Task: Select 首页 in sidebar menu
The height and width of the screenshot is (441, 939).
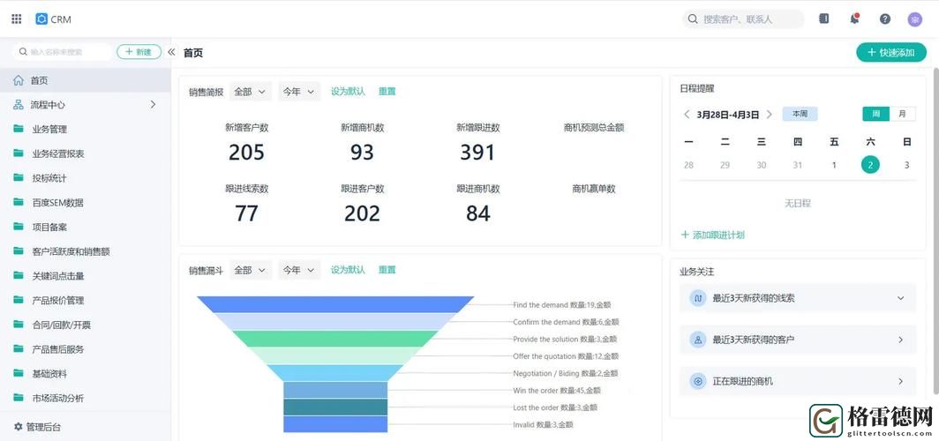Action: 86,80
